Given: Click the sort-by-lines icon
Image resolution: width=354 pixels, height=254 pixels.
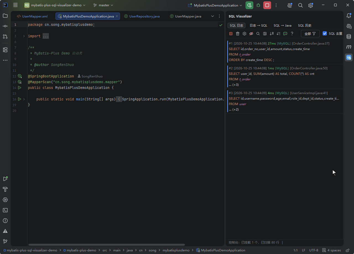Looking at the screenshot, I should point(278,34).
